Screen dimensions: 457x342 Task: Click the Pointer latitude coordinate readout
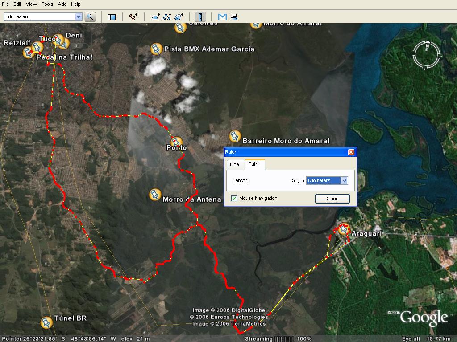34,339
